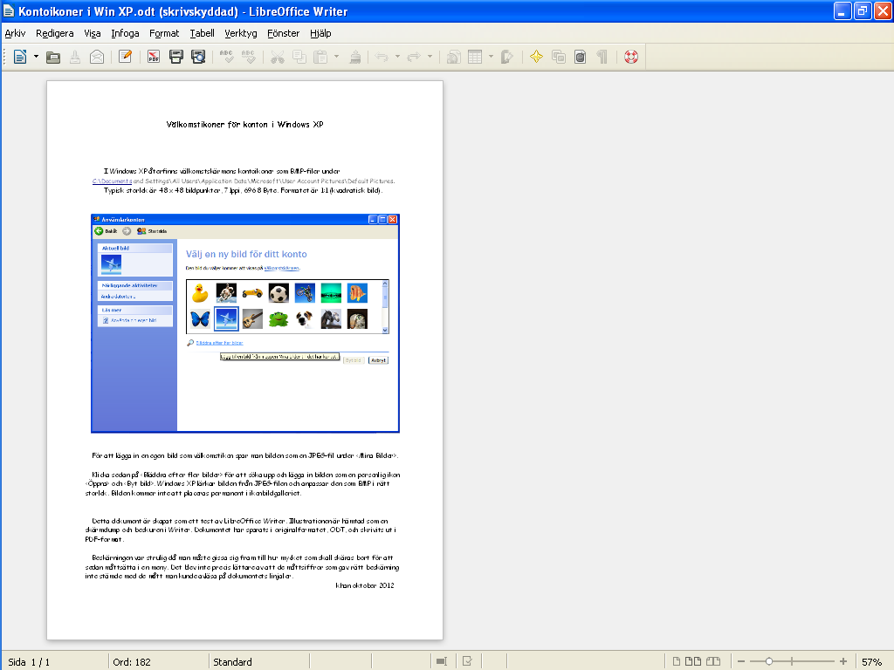Open the Navigator star icon
The image size is (894, 670).
point(537,57)
